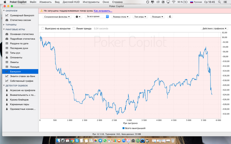Open Telegram from the dock

100,141
